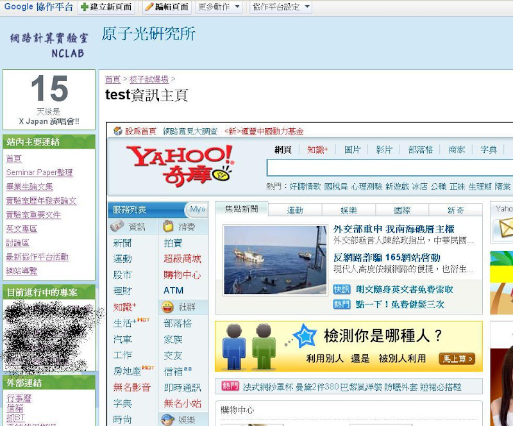The width and height of the screenshot is (513, 426).
Task: Select the 網頁 search tab
Action: pyautogui.click(x=283, y=150)
